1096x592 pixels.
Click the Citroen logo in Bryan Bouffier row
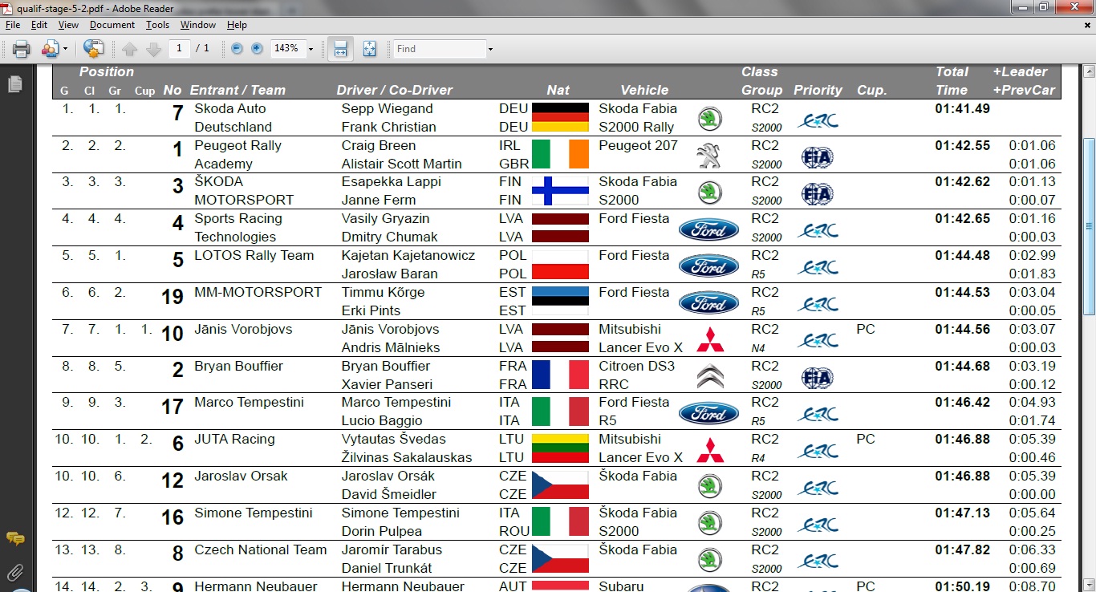tap(709, 376)
